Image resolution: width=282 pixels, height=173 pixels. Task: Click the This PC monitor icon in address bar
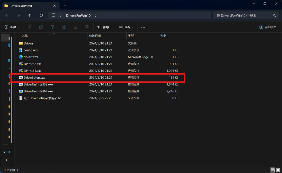(53, 15)
